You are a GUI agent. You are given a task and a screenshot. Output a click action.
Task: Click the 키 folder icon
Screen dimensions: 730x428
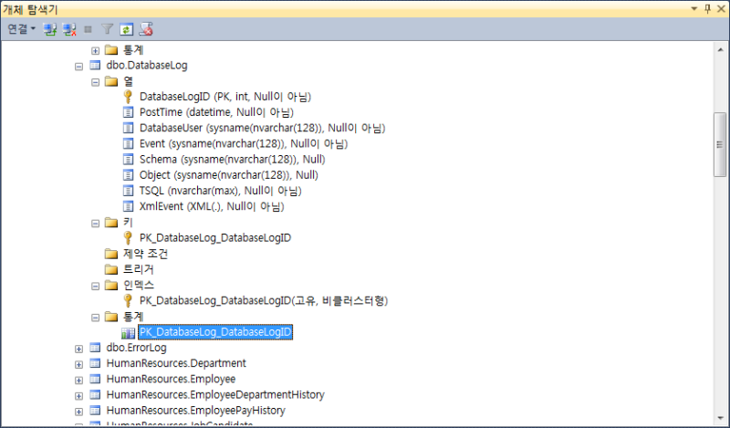point(111,222)
